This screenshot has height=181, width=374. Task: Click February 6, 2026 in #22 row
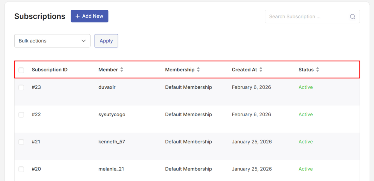pyautogui.click(x=251, y=114)
